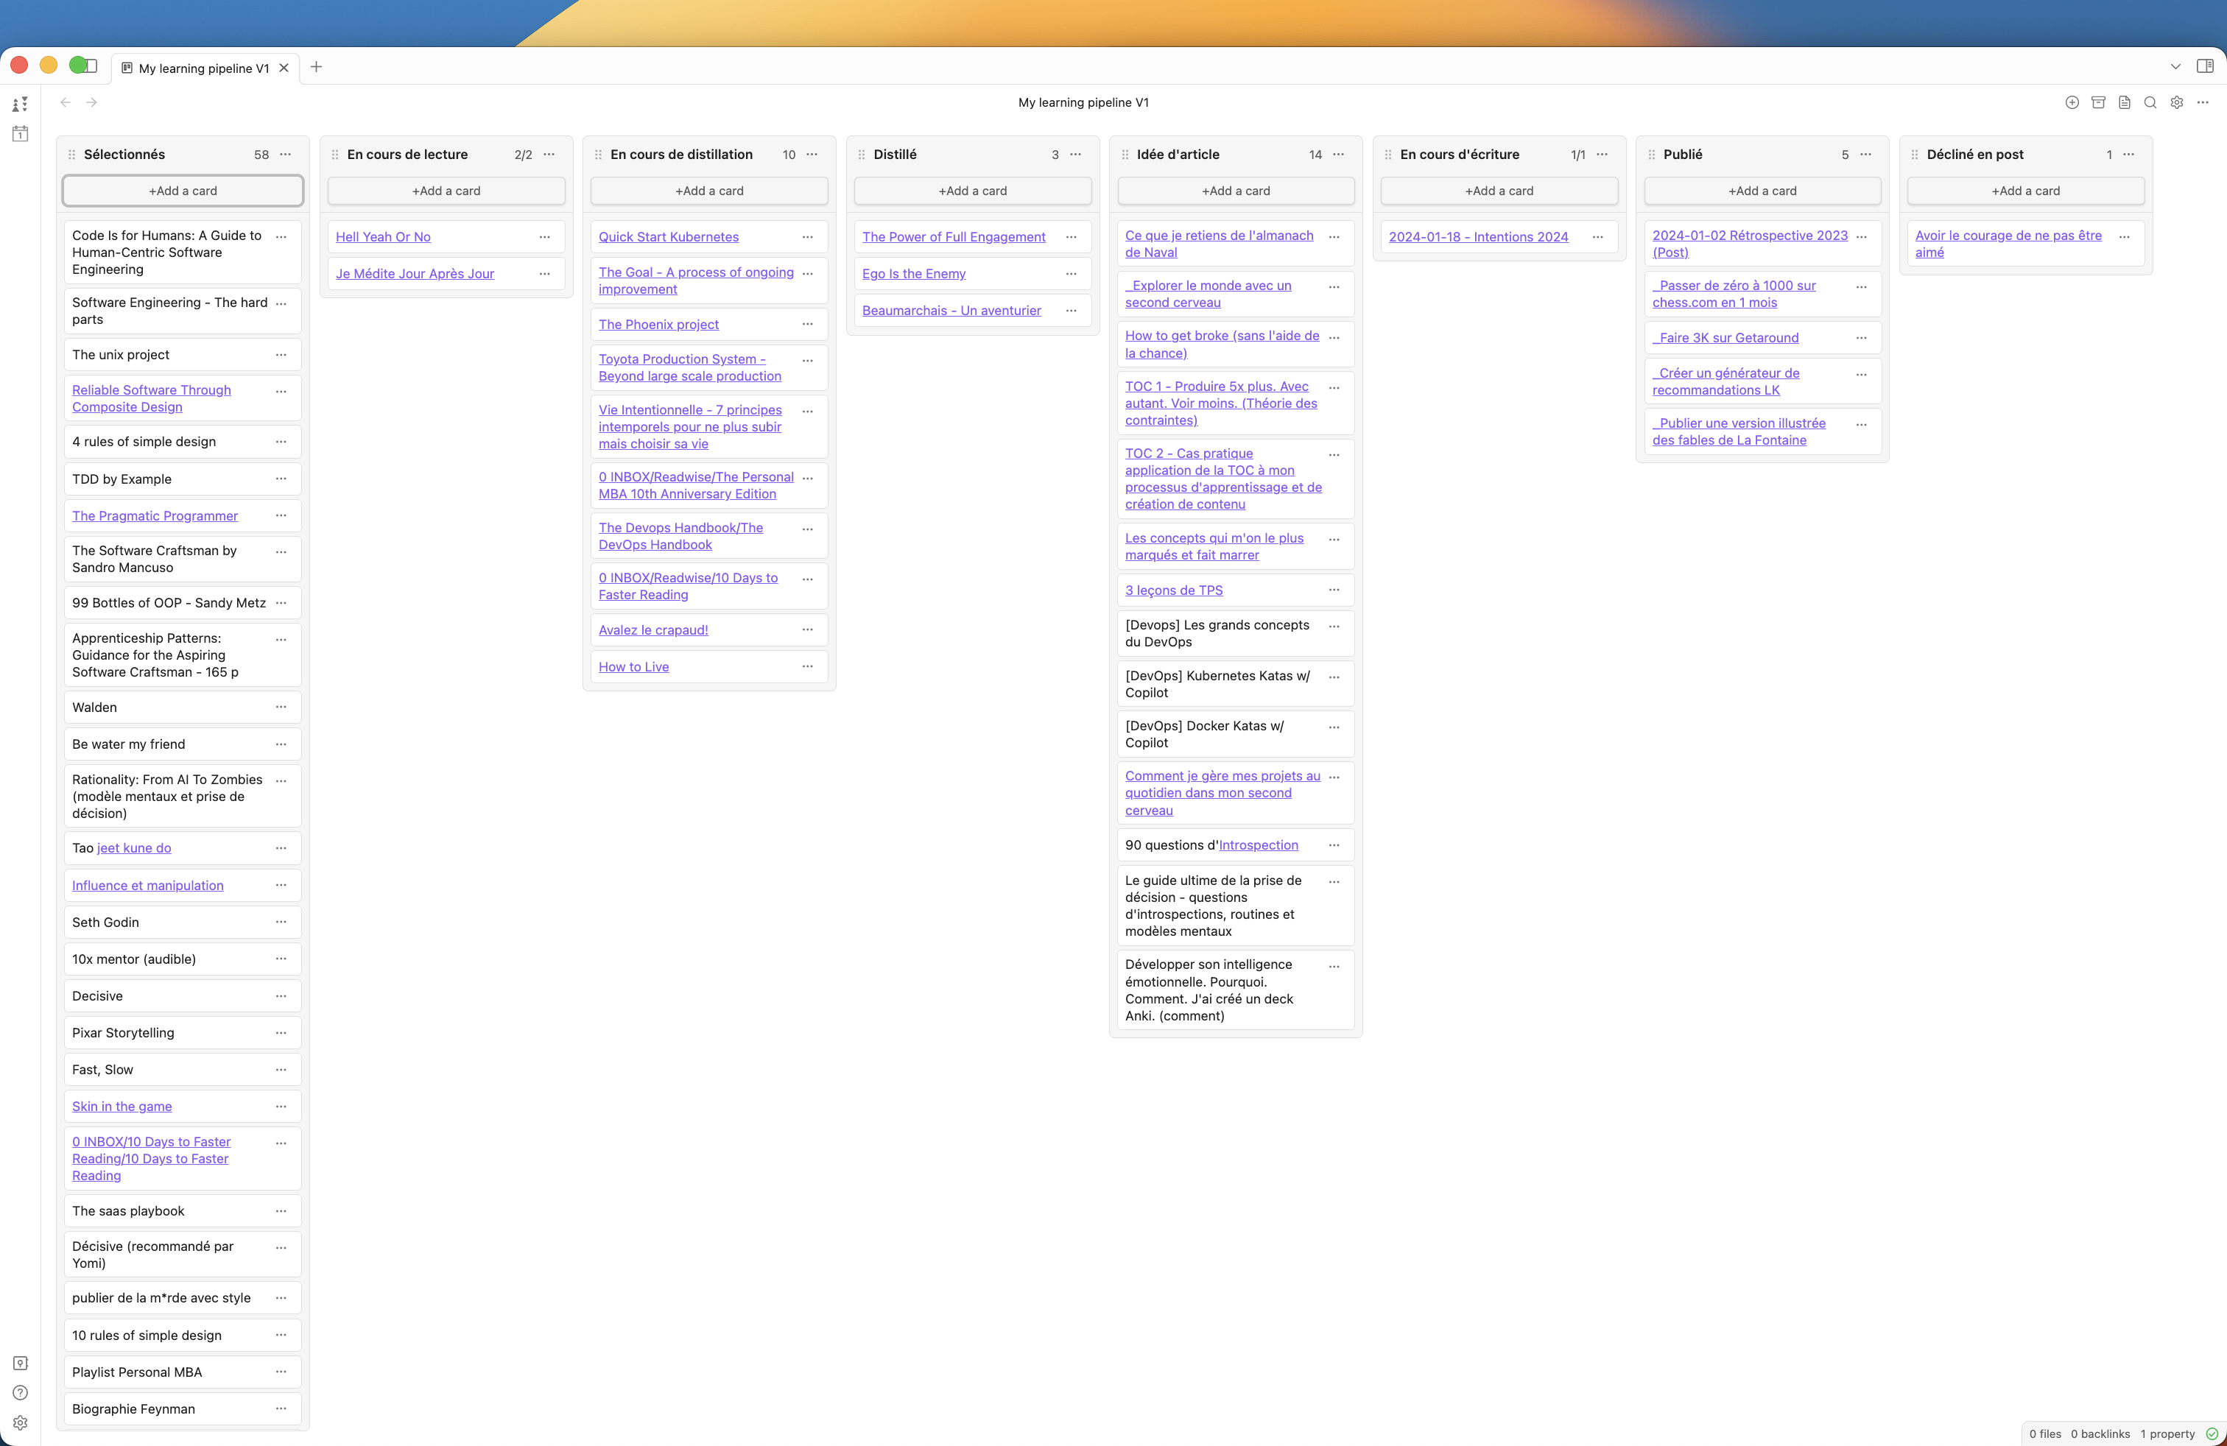
Task: Add a card to En cours d'écriture
Action: click(1499, 191)
